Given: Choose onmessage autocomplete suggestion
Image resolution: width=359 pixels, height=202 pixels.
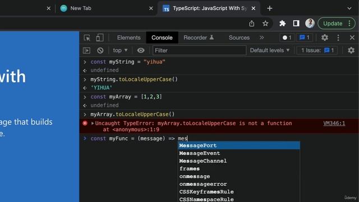Looking at the screenshot, I should coord(239,176).
